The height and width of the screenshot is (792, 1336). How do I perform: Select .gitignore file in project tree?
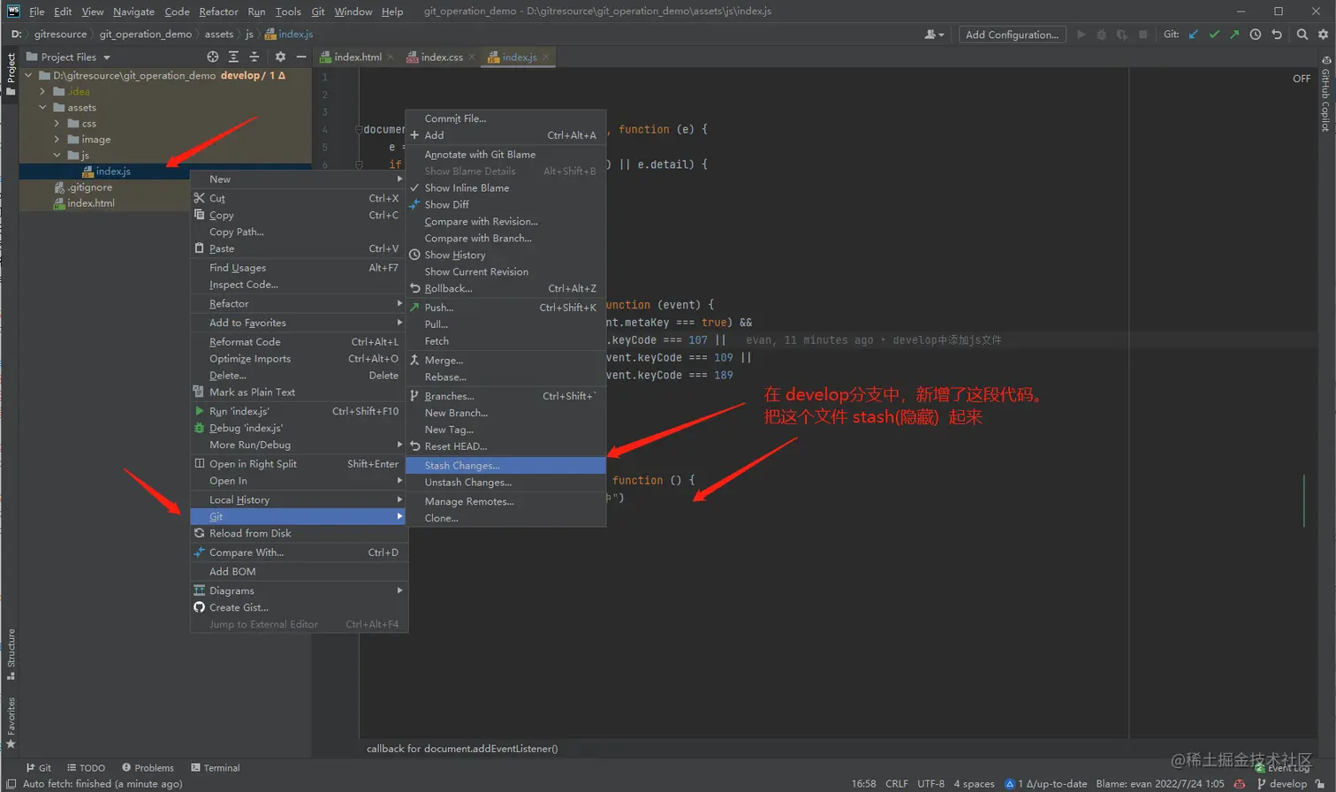pyautogui.click(x=89, y=187)
